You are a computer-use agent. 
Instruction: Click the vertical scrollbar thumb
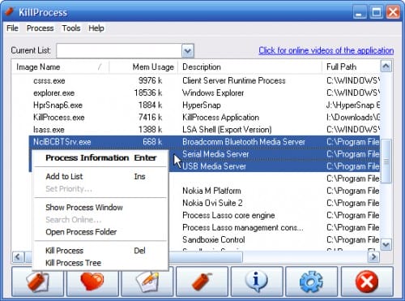pos(386,161)
